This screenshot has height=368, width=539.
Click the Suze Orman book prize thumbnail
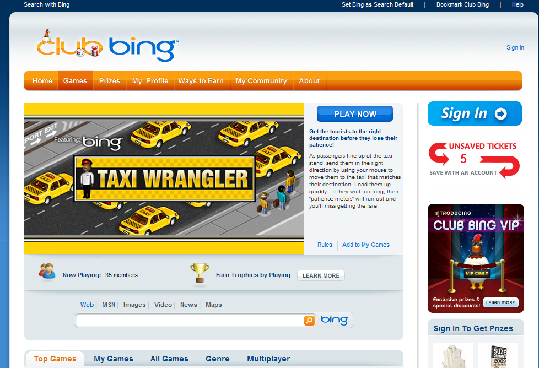[498, 356]
